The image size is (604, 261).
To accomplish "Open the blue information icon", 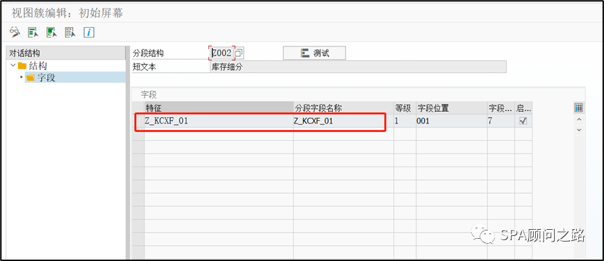I will coord(89,33).
